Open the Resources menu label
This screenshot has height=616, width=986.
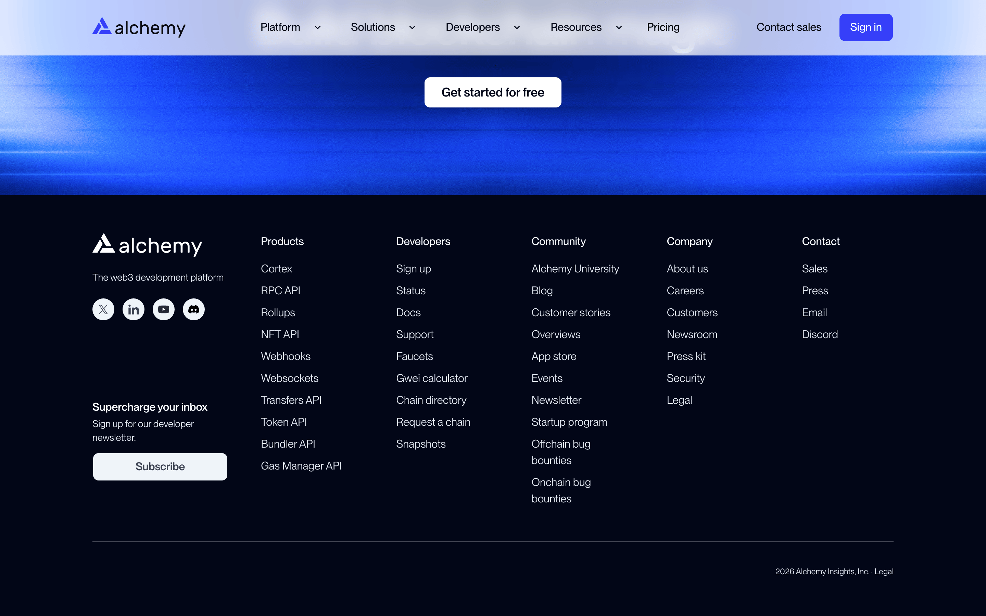pos(576,27)
